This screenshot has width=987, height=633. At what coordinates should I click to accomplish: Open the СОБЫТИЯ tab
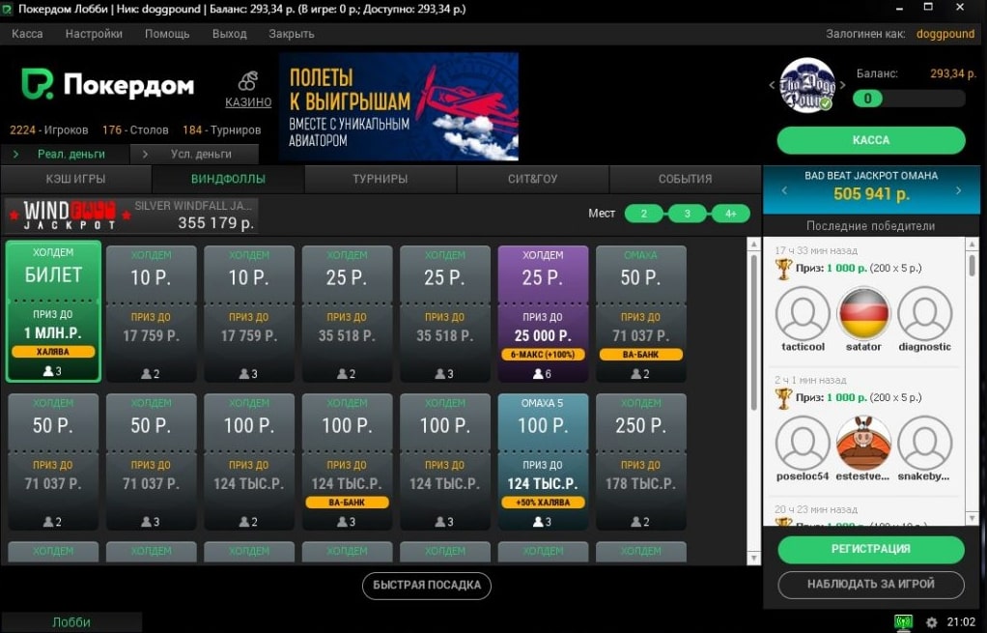point(685,179)
